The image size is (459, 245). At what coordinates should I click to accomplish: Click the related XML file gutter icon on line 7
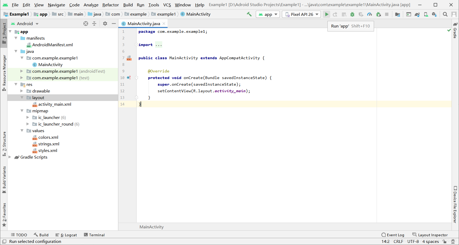click(129, 58)
